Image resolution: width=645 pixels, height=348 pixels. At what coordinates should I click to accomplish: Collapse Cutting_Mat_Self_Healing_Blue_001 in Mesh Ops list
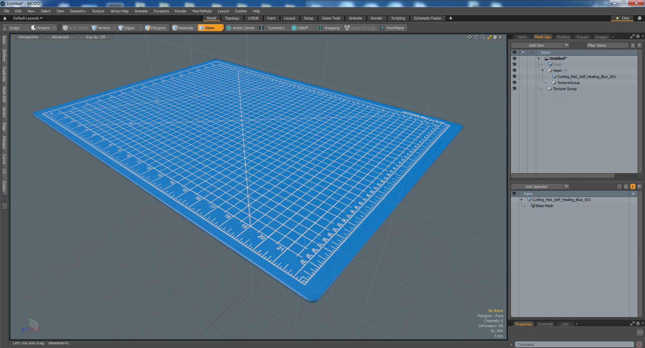[x=522, y=200]
